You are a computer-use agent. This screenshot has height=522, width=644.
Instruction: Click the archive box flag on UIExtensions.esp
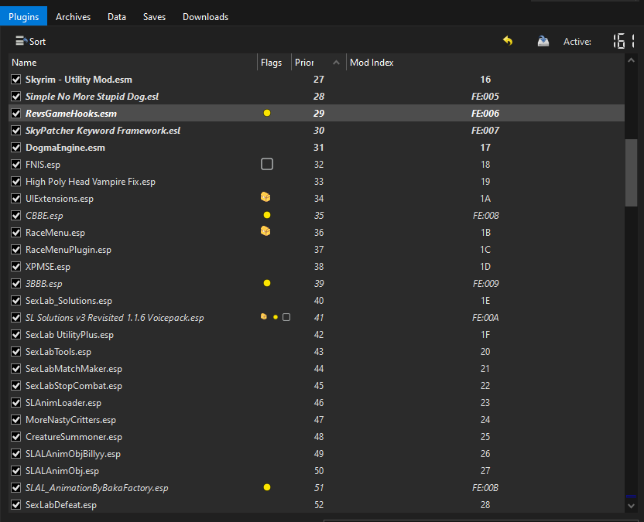point(265,197)
